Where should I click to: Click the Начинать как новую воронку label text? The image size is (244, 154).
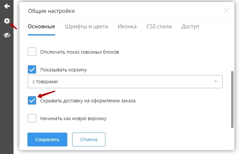(x=73, y=118)
